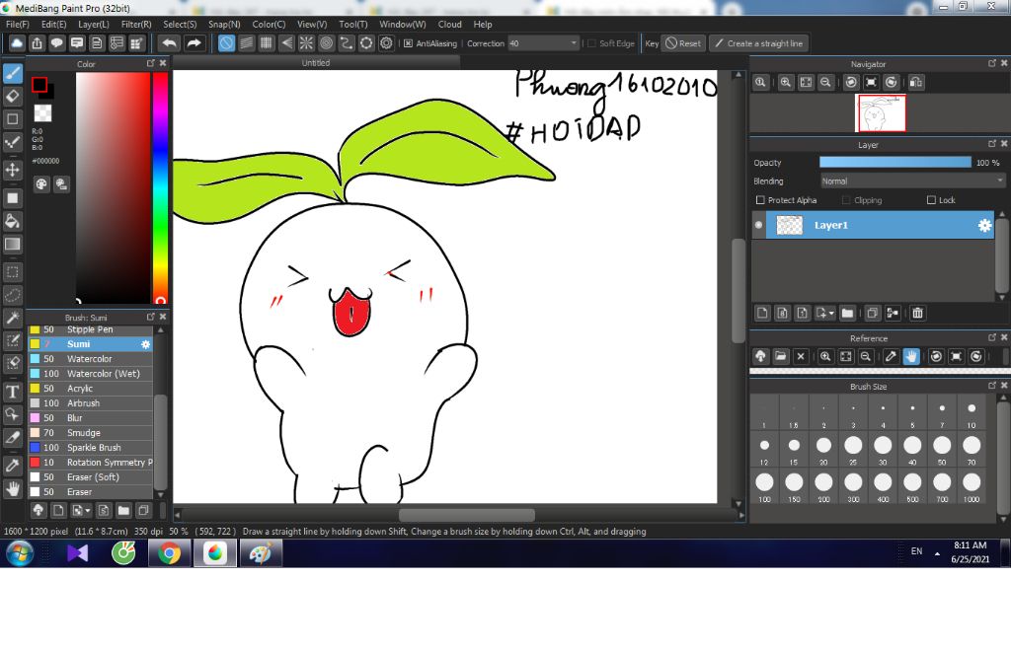Image resolution: width=1011 pixels, height=652 pixels.
Task: Click the Undo arrow in toolbar
Action: coord(170,43)
